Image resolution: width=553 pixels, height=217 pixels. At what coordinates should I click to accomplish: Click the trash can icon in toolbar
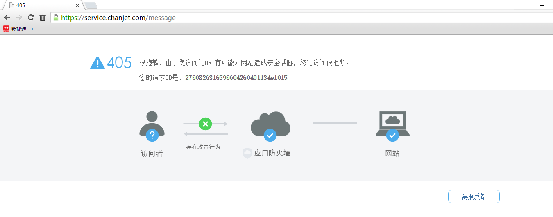point(43,18)
